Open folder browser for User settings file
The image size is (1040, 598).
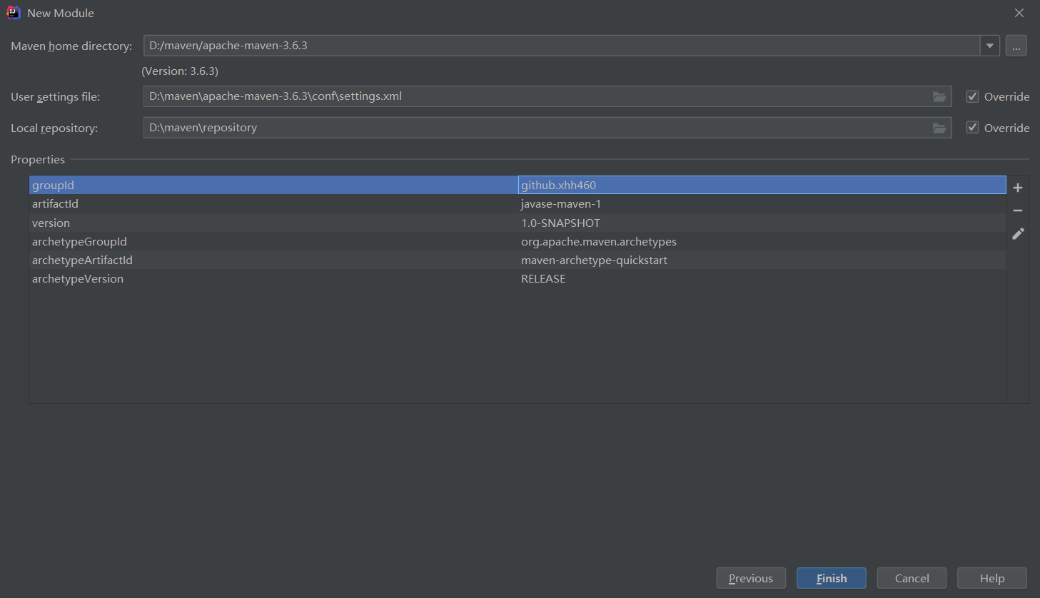click(x=939, y=96)
